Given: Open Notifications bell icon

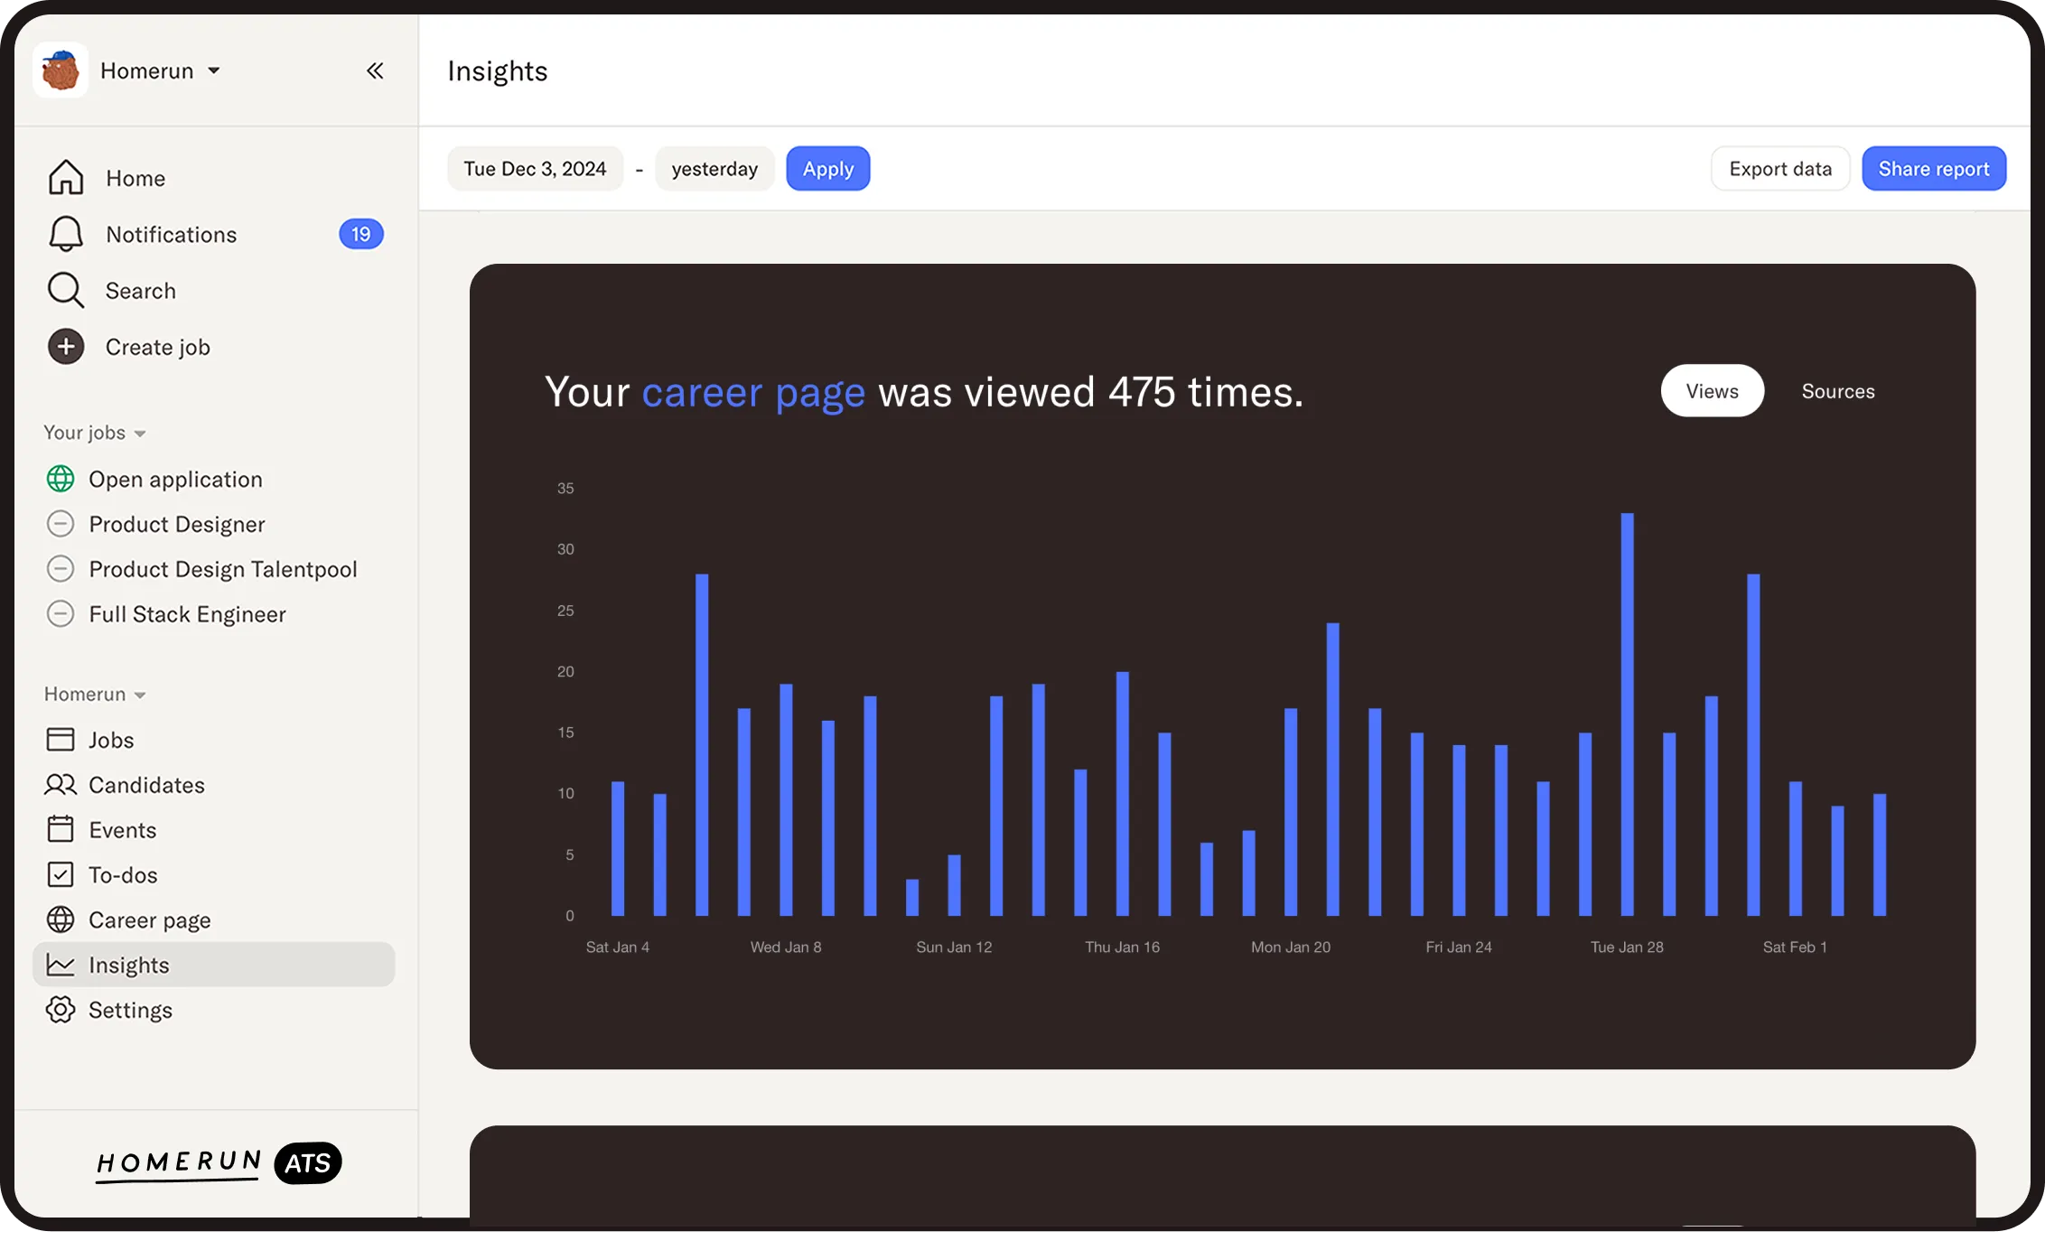Looking at the screenshot, I should [x=66, y=234].
